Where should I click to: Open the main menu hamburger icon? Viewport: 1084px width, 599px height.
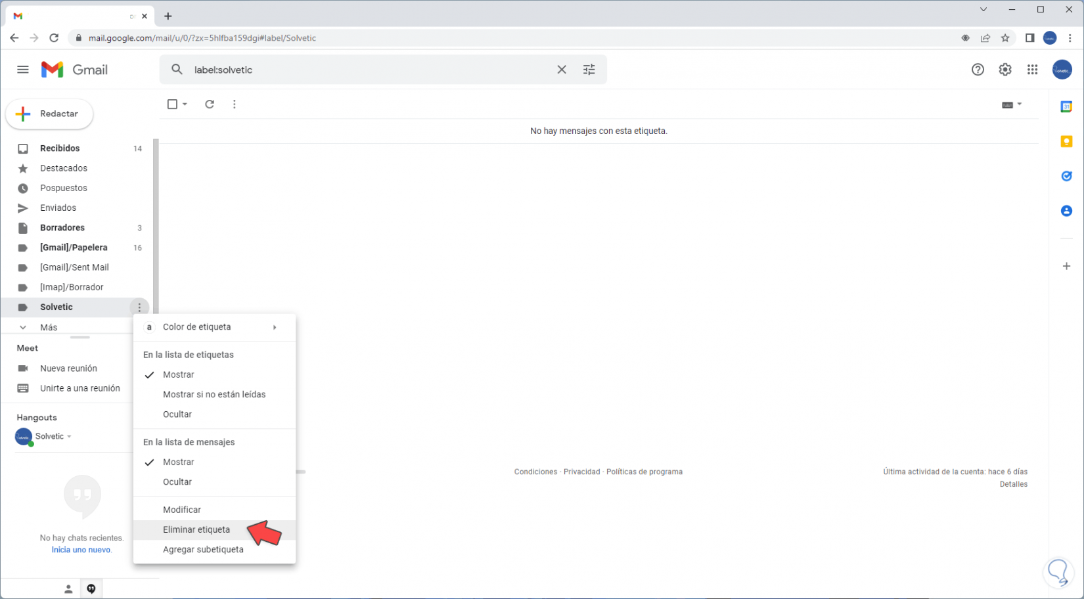(23, 70)
